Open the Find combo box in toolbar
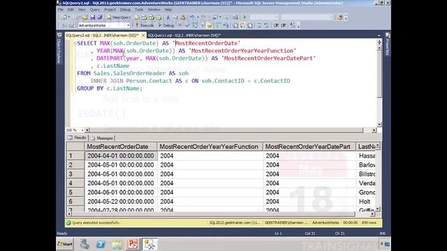This screenshot has height=251, width=447. (x=307, y=17)
